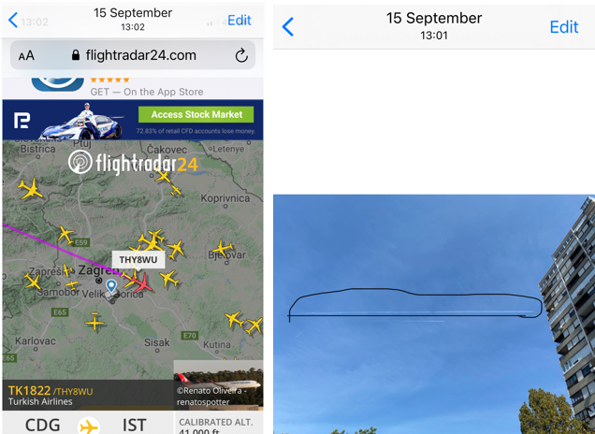This screenshot has height=434, width=595.
Task: Select the yellow plane south of Samobor
Action: tap(94, 322)
